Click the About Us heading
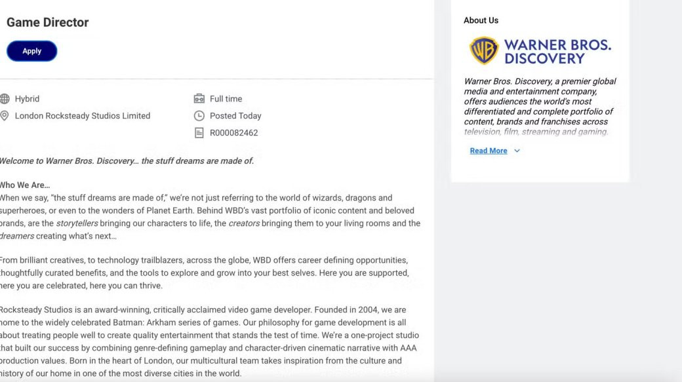Image resolution: width=682 pixels, height=382 pixels. (481, 20)
